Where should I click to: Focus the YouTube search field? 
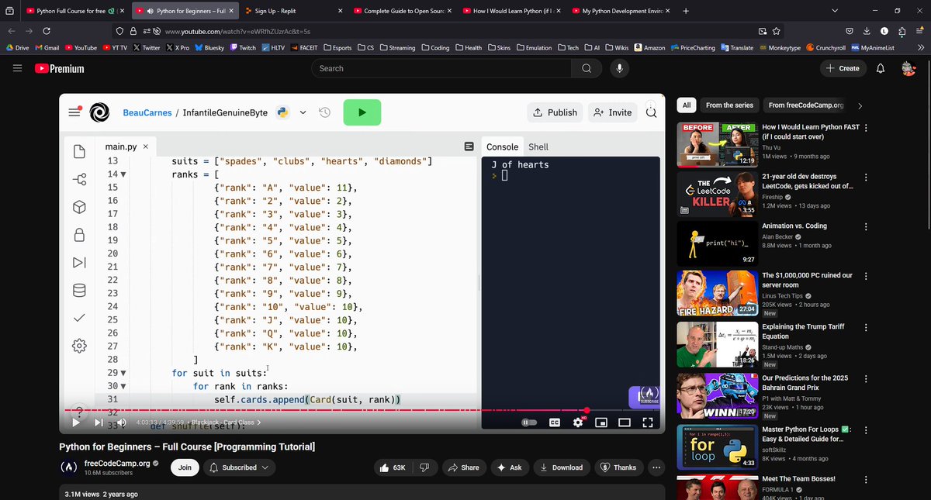point(441,68)
